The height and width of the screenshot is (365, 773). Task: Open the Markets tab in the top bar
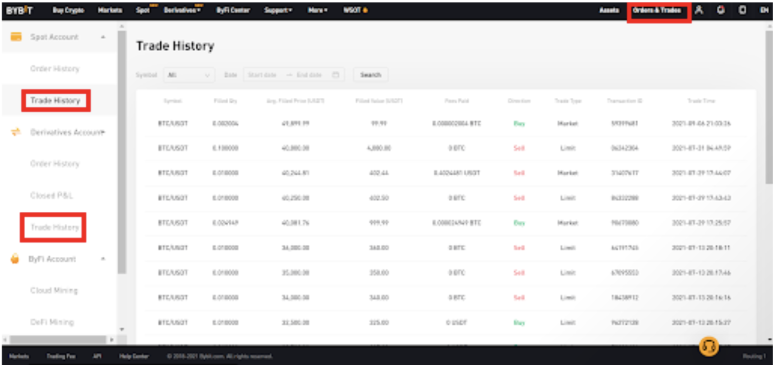coord(110,10)
